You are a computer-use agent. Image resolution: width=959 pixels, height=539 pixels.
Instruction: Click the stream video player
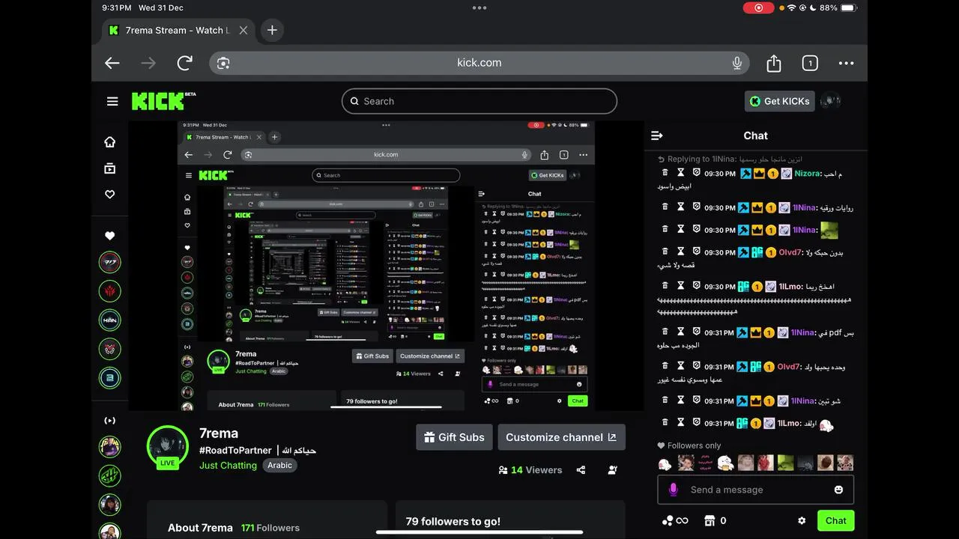tap(386, 266)
